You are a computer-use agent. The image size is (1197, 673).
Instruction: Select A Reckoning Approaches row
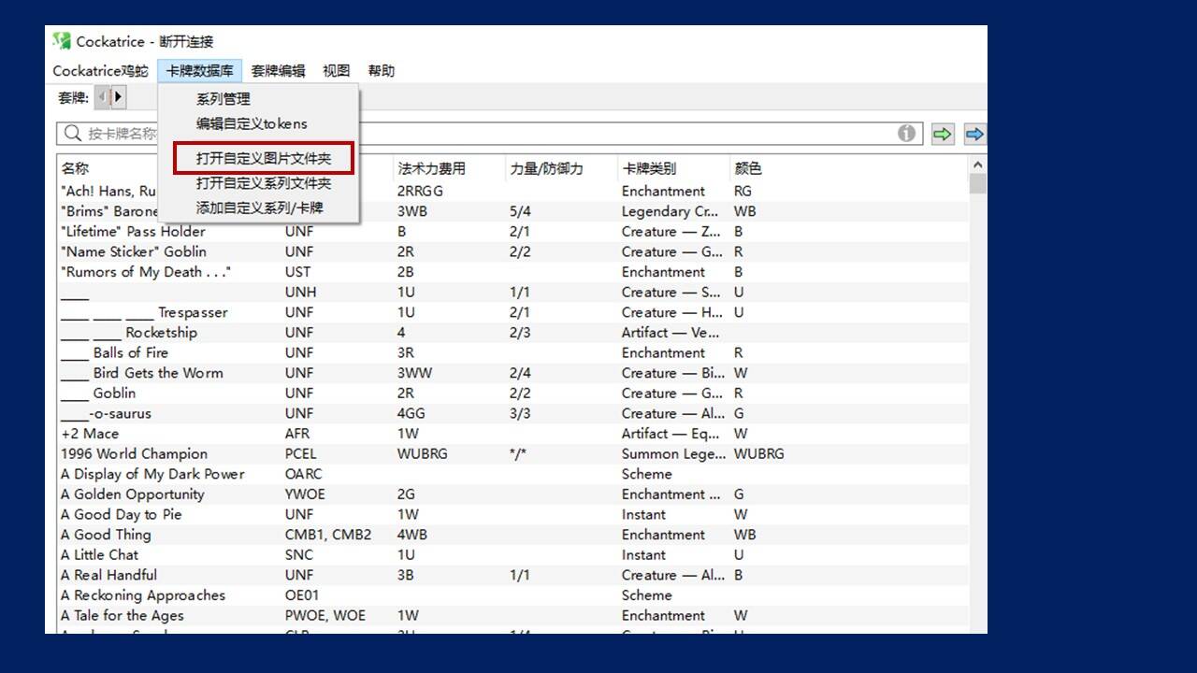pos(512,595)
